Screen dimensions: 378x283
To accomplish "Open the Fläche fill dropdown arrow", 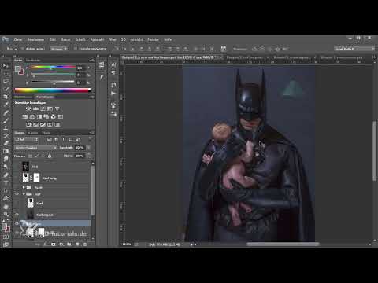I will tap(88, 156).
